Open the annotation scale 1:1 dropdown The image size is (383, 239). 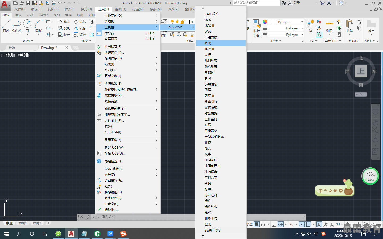pos(340,224)
